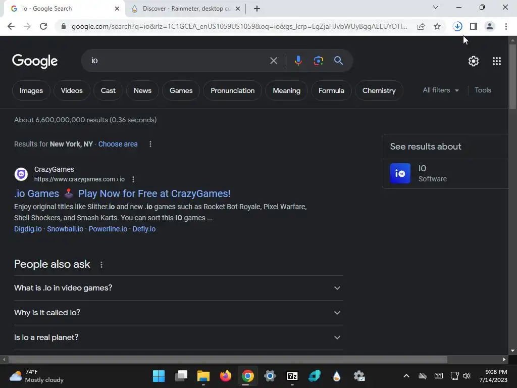Select the Cast filter chip

tap(108, 90)
